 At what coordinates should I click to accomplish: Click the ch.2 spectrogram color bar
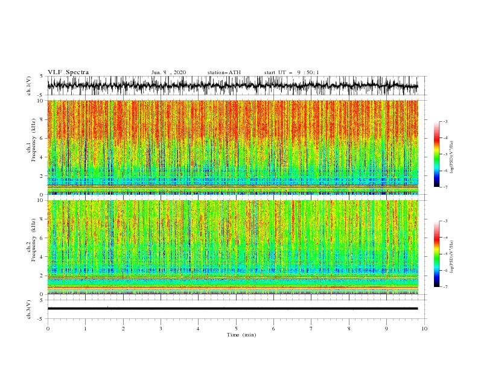pyautogui.click(x=436, y=254)
